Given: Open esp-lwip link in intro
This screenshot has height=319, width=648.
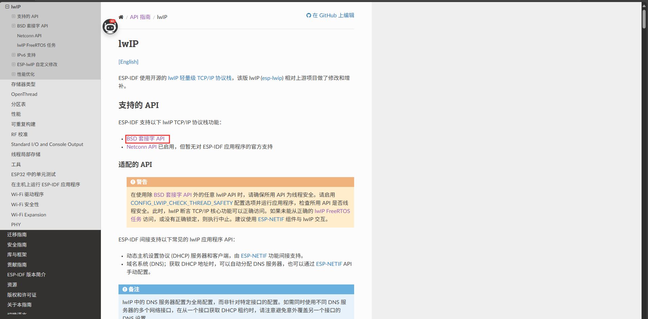Looking at the screenshot, I should tap(272, 78).
